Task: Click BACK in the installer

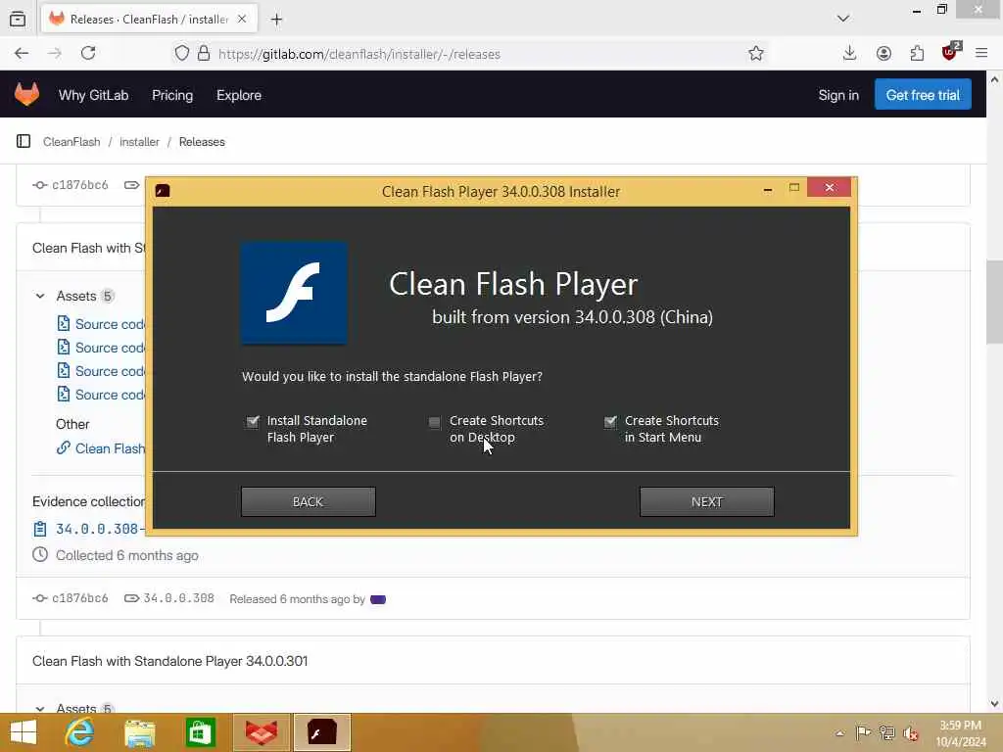Action: tap(309, 502)
